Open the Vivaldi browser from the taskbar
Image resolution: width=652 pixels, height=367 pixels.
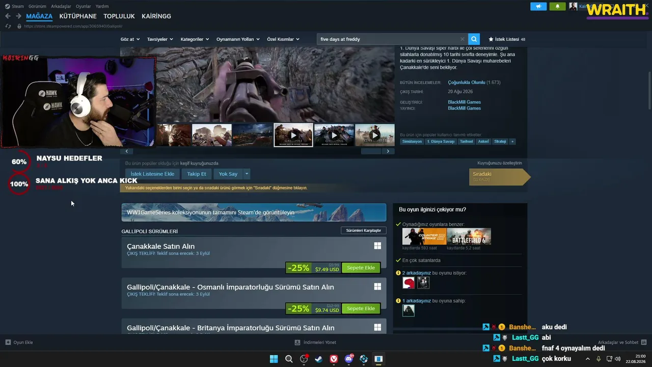[x=334, y=359]
